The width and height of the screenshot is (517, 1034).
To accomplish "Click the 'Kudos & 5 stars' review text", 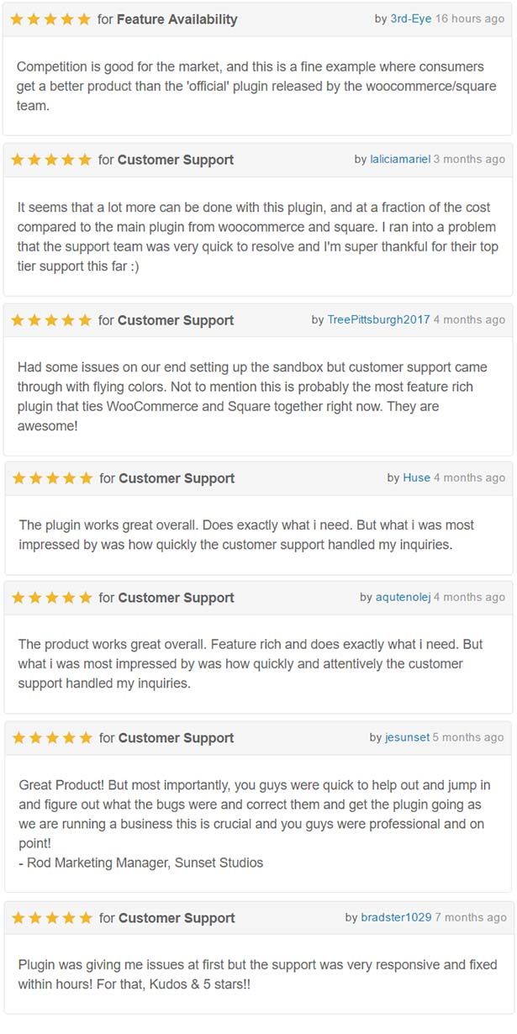I will pos(257,974).
